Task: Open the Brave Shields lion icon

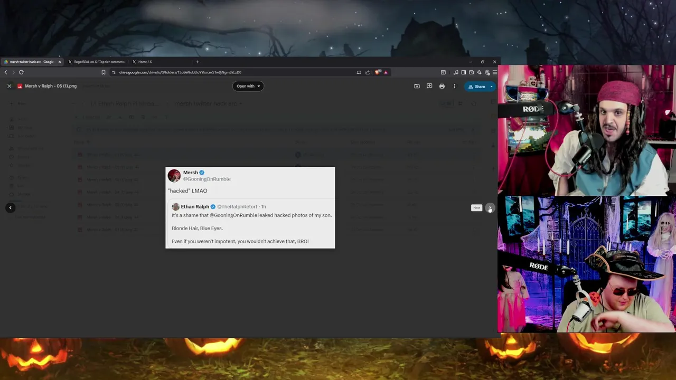Action: click(378, 72)
